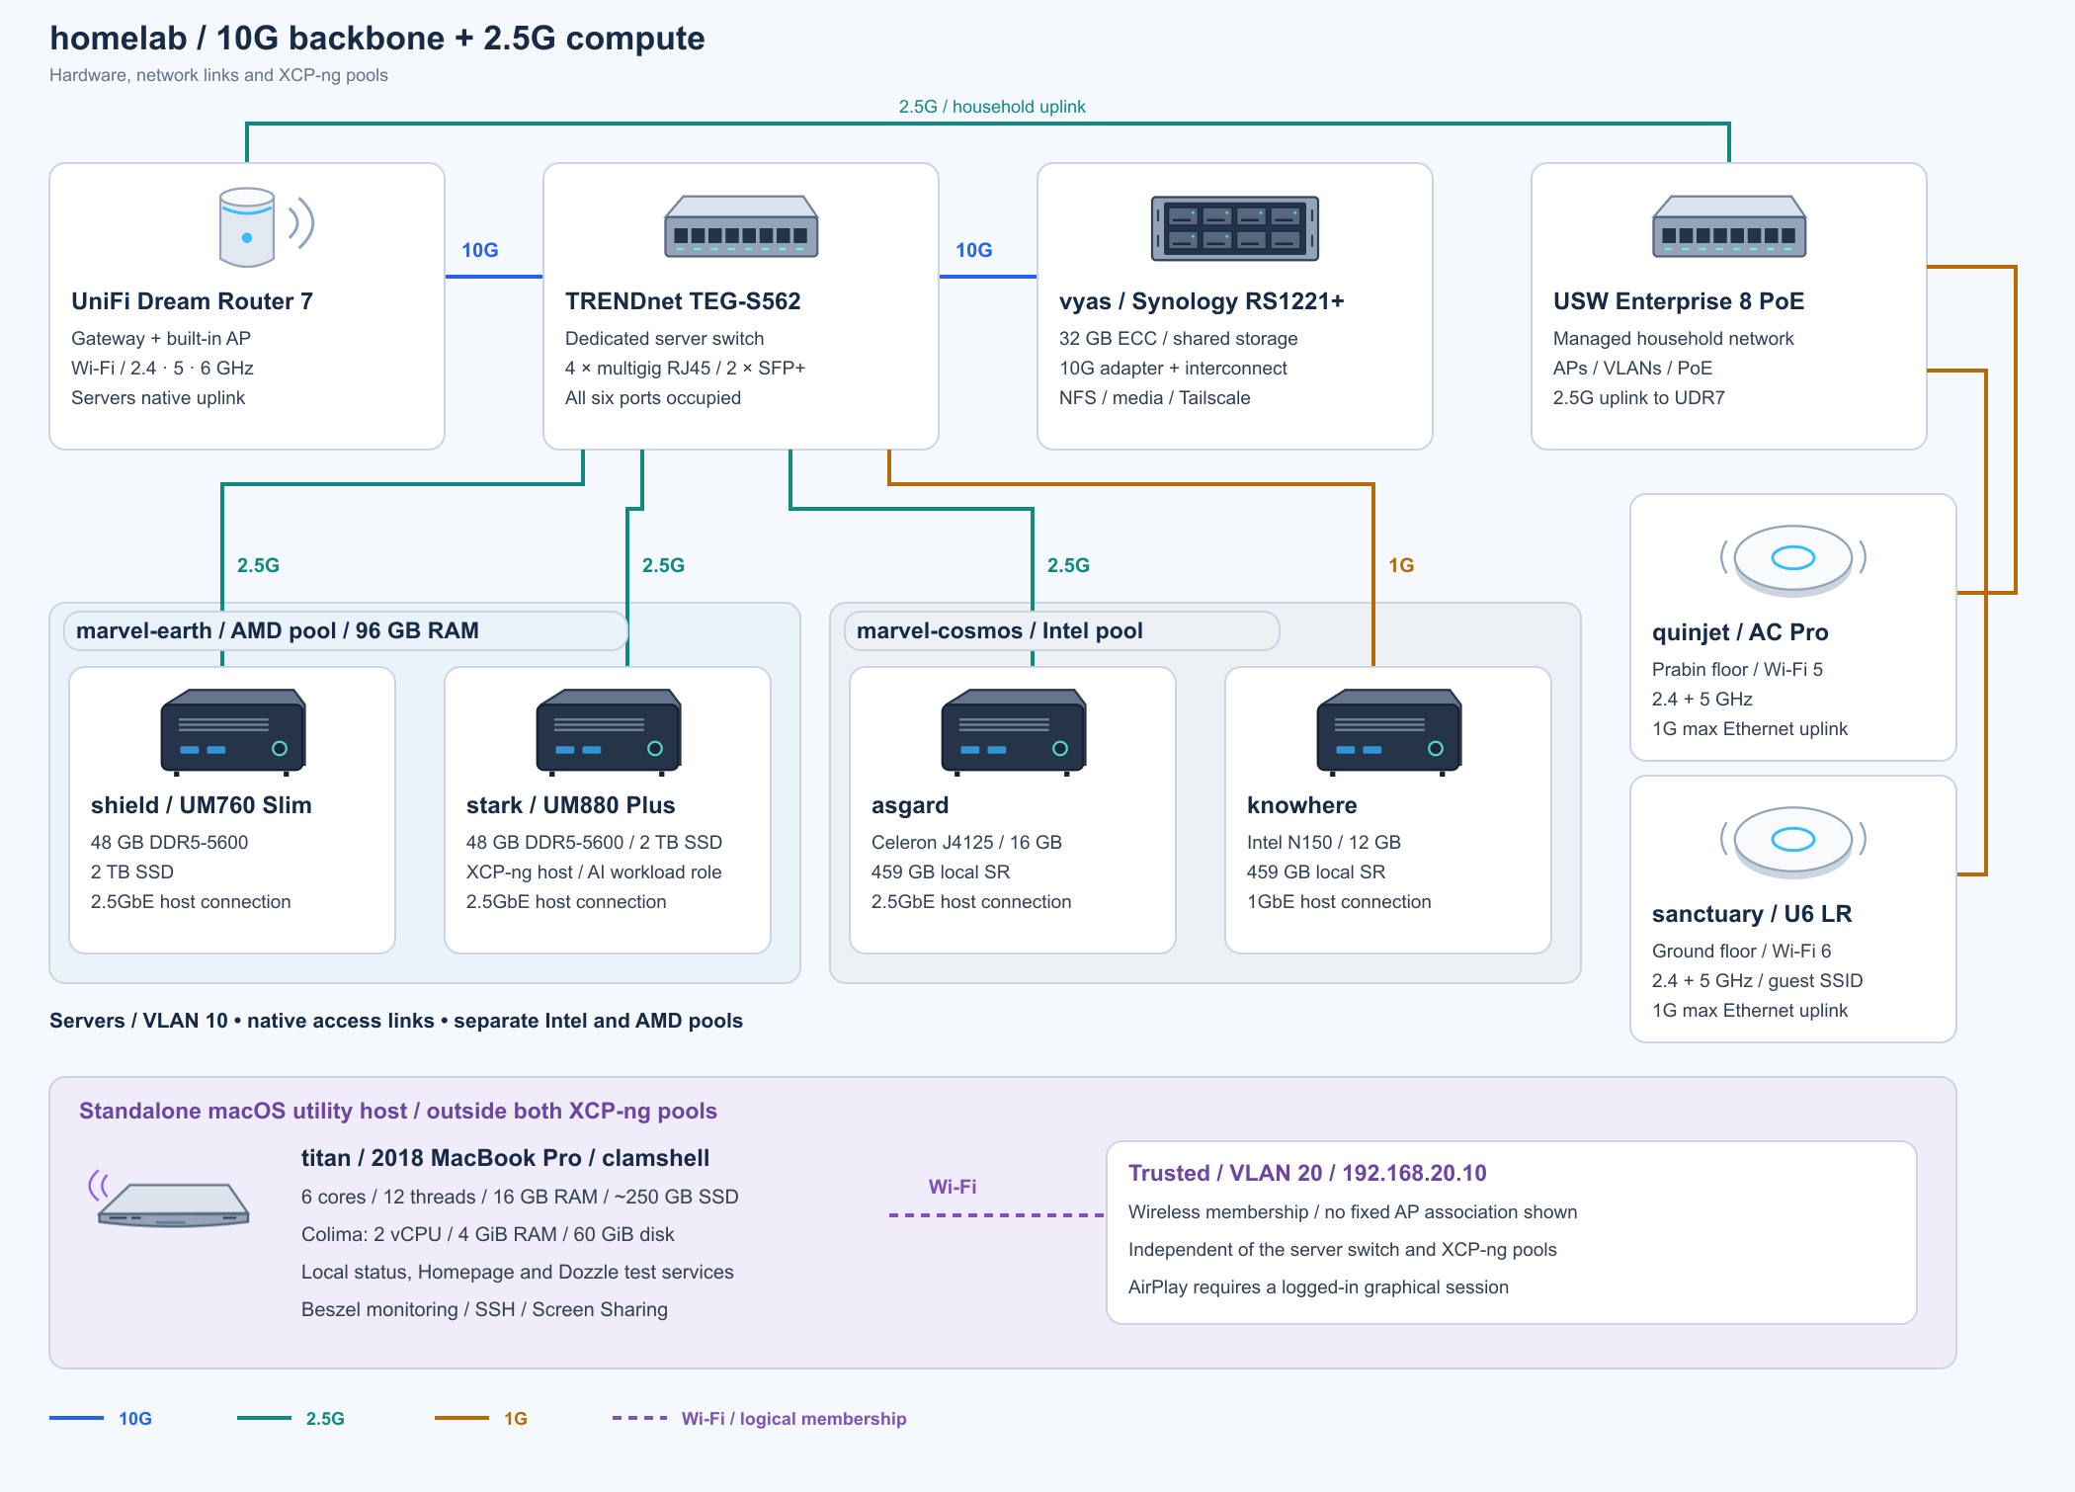Click the 'shield / UM760 Slim' title
2075x1492 pixels.
point(202,805)
